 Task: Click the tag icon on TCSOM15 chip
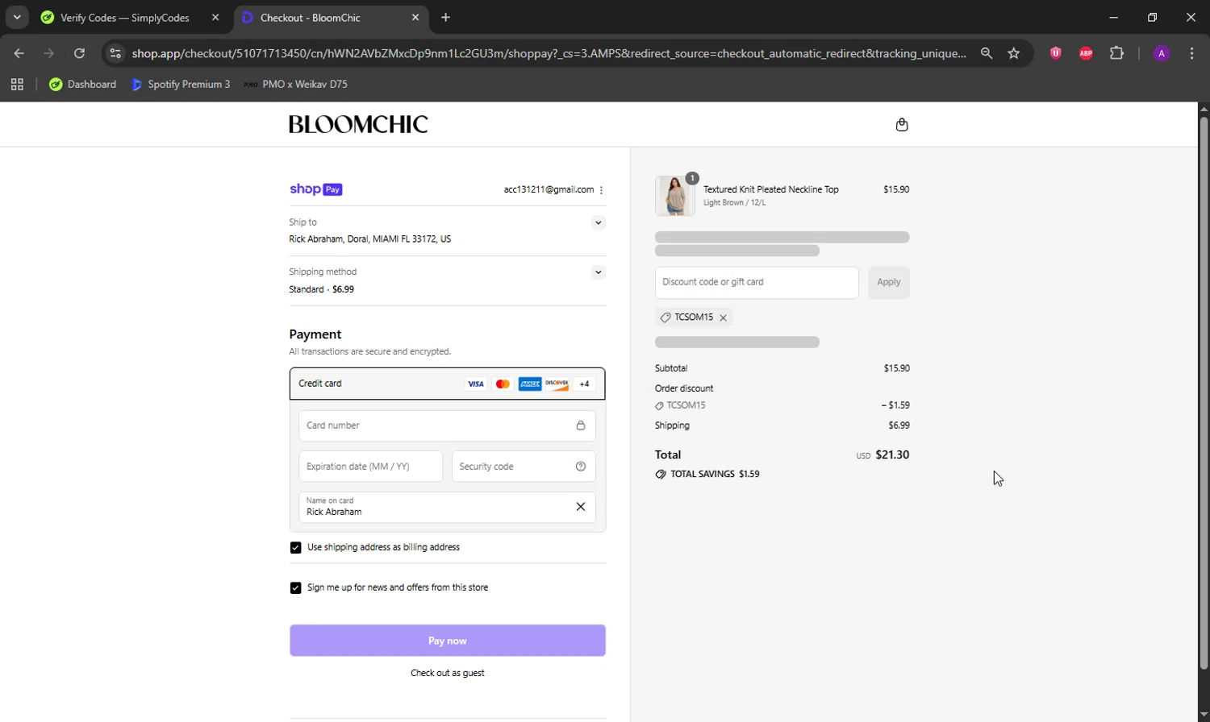pyautogui.click(x=665, y=317)
